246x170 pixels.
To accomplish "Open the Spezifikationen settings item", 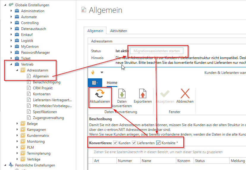I will 45,112.
